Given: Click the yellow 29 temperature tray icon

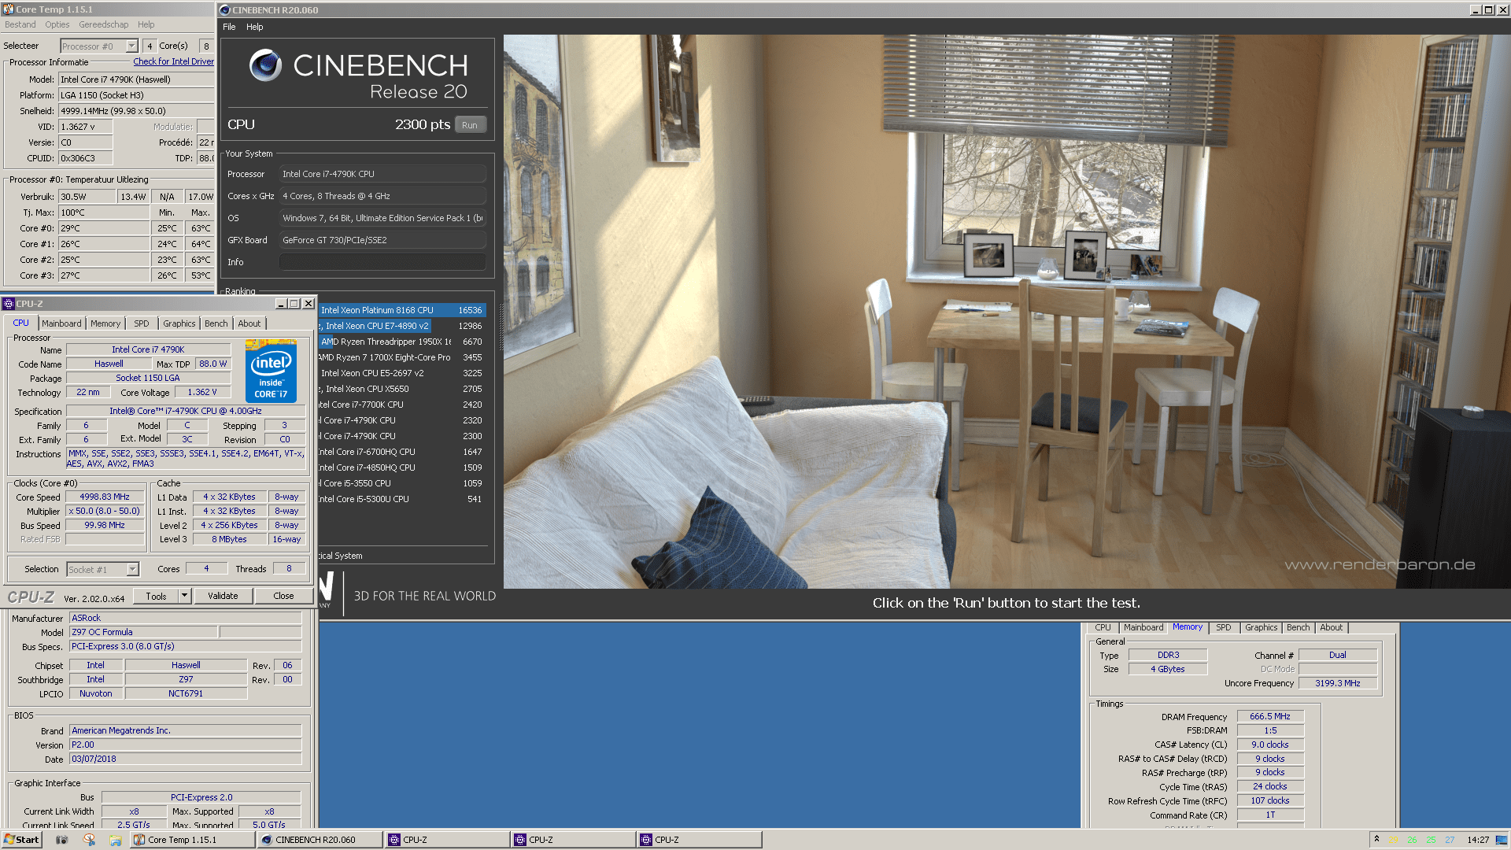Looking at the screenshot, I should click(1392, 840).
